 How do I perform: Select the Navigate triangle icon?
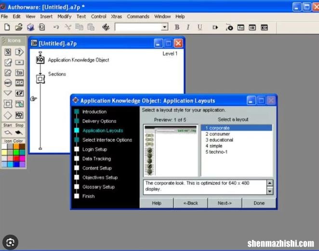pyautogui.click(x=8, y=93)
